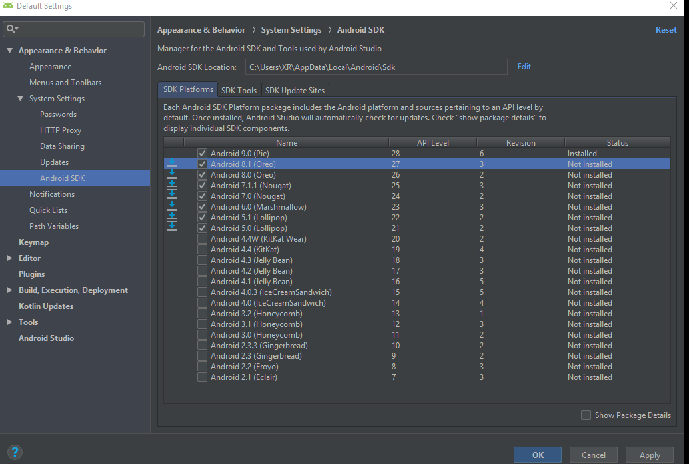Click download icon beside Android 6.0 (Marshmallow)
This screenshot has width=689, height=464.
coord(172,207)
